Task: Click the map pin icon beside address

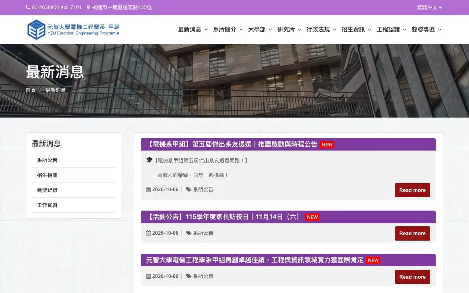Action: coord(88,7)
